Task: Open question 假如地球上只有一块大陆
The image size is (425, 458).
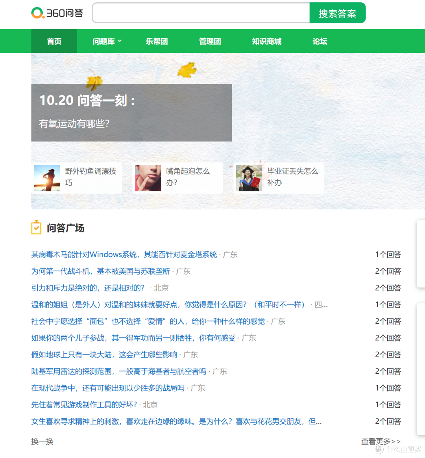Action: point(104,354)
